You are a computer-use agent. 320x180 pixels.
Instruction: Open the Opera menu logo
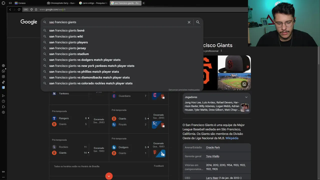[x=3, y=3]
